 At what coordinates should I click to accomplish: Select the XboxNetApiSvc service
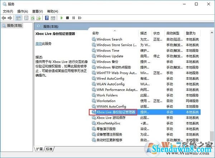click(x=146, y=123)
